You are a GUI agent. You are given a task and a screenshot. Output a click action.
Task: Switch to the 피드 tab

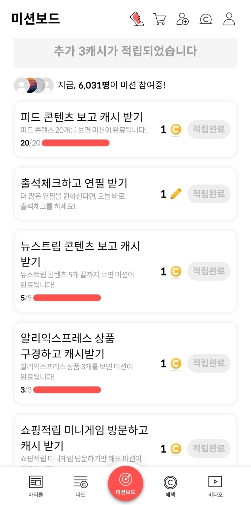click(80, 486)
